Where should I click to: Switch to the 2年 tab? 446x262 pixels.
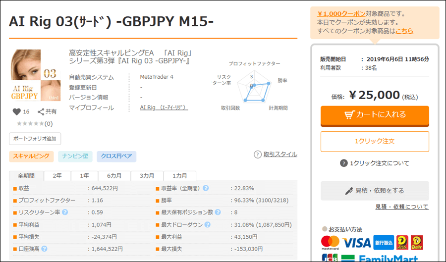click(57, 176)
